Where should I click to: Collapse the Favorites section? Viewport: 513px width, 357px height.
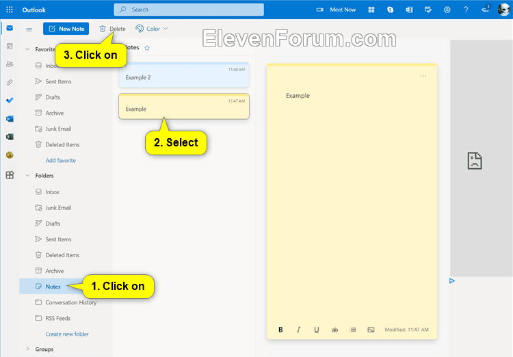pos(27,49)
